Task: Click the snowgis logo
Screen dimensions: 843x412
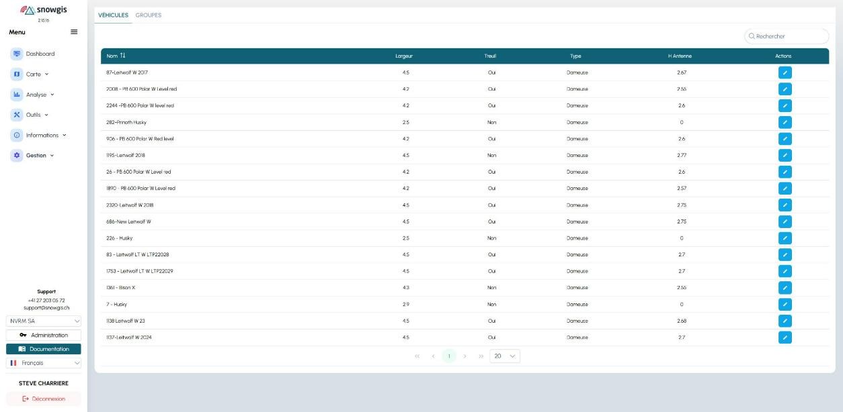Action: 44,11
